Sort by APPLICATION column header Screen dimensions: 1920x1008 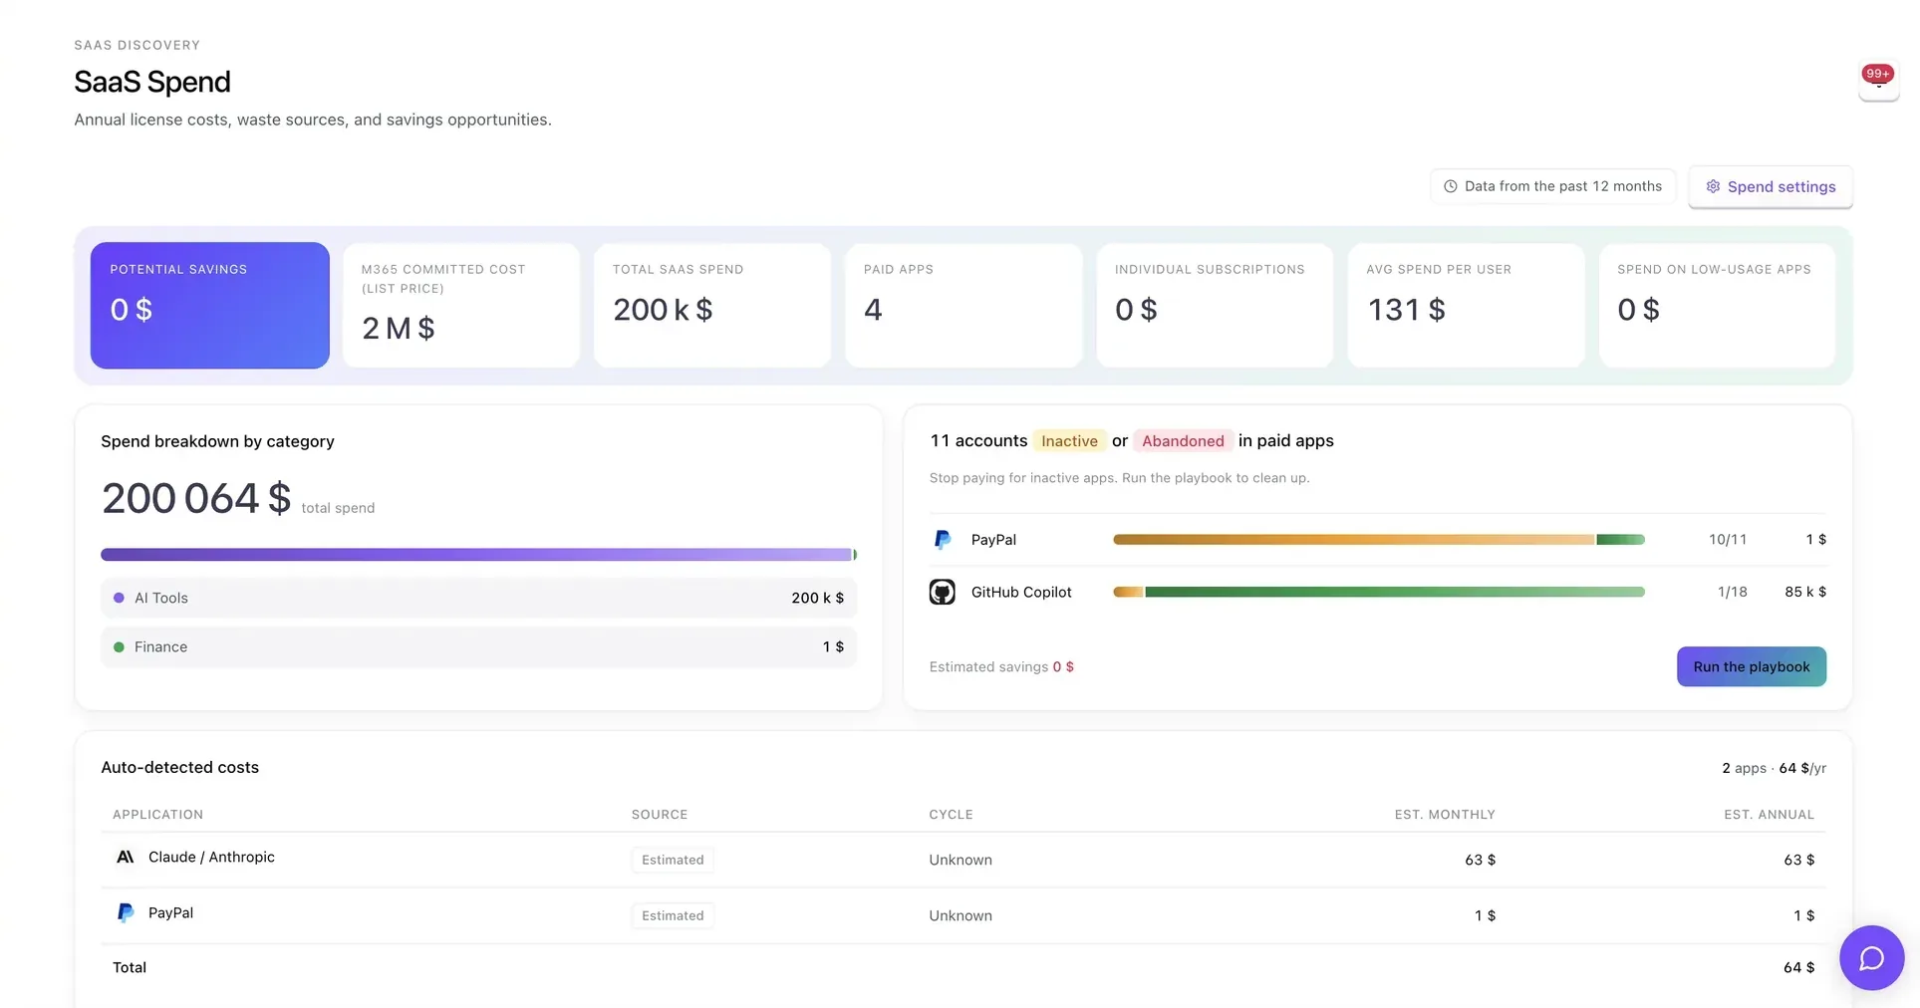coord(157,814)
